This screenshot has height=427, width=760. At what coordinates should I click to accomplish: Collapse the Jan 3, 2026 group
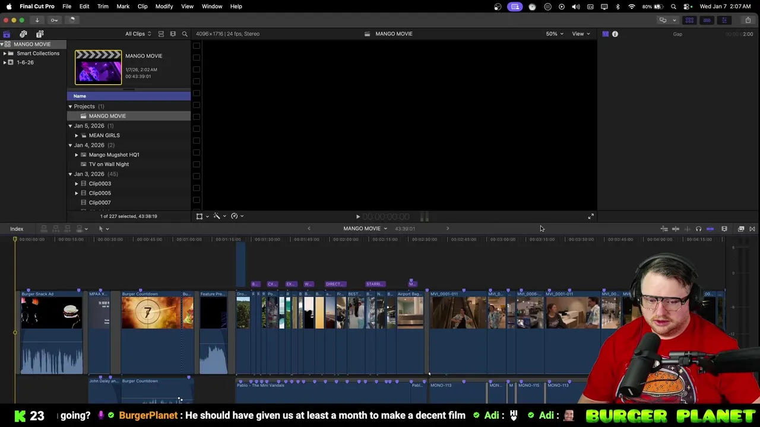[x=70, y=174]
